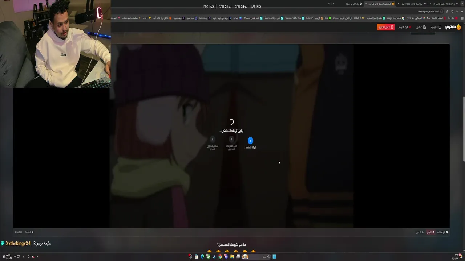Open a new browser tab with plus

point(329,4)
